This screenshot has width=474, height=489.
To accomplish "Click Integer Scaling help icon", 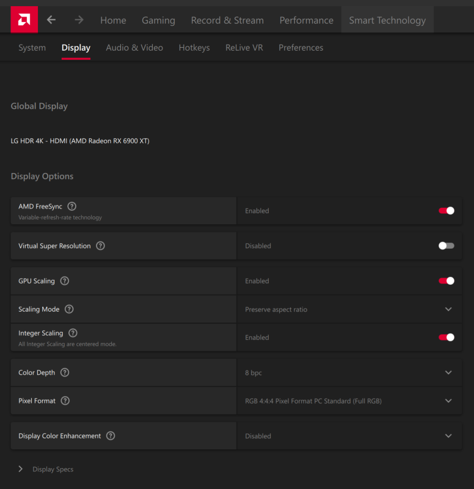I will pos(73,333).
